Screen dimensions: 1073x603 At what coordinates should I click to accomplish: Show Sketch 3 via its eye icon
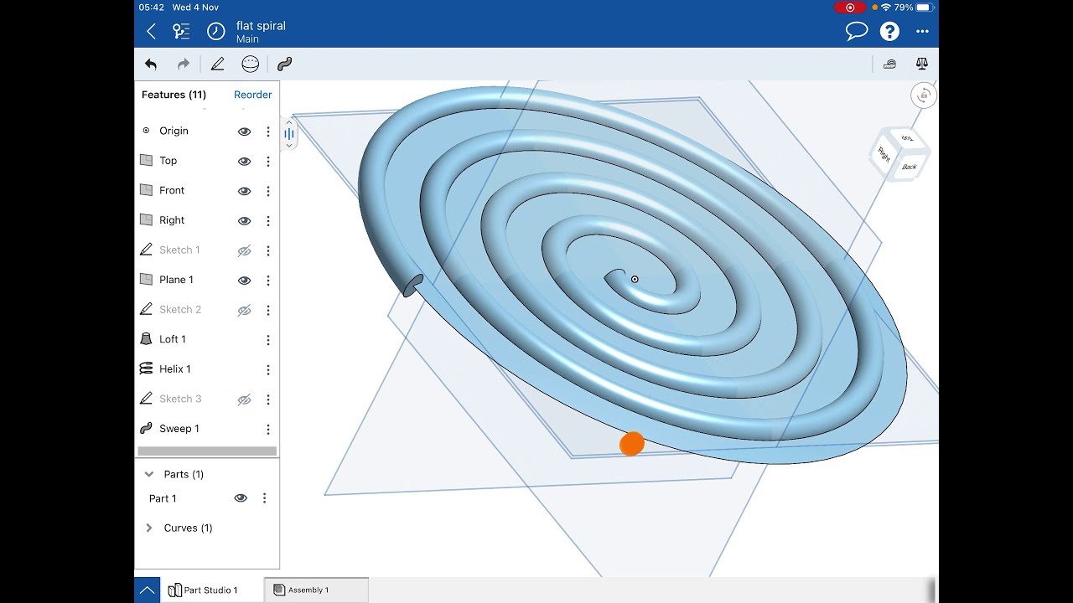click(245, 399)
